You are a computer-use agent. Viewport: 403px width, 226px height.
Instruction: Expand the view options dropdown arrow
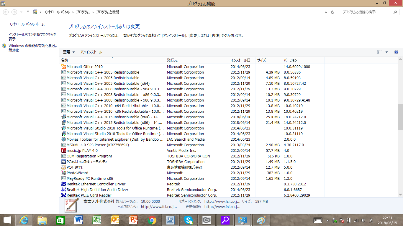(387, 52)
